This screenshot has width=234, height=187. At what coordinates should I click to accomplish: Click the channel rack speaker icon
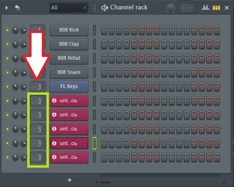(x=105, y=8)
